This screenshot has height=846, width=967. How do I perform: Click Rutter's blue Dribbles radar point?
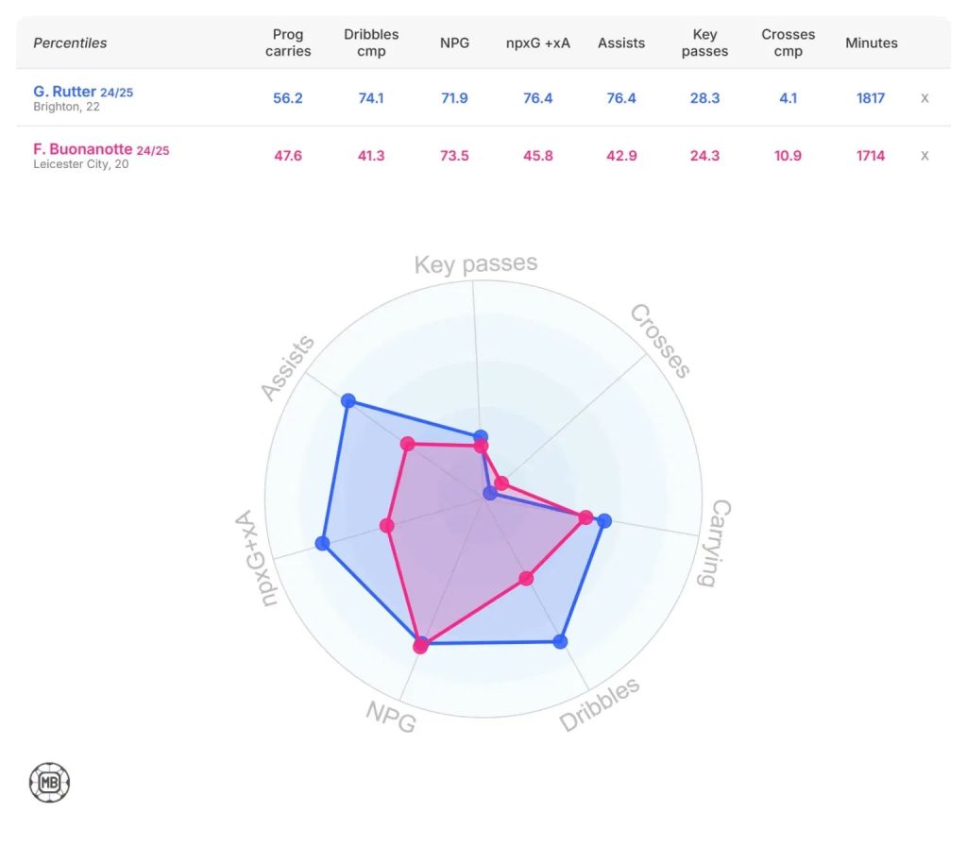[x=560, y=641]
